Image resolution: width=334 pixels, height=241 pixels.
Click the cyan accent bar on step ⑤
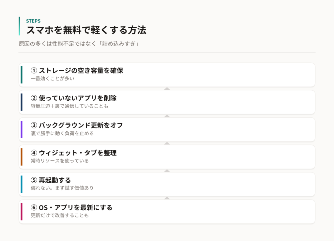click(22, 184)
